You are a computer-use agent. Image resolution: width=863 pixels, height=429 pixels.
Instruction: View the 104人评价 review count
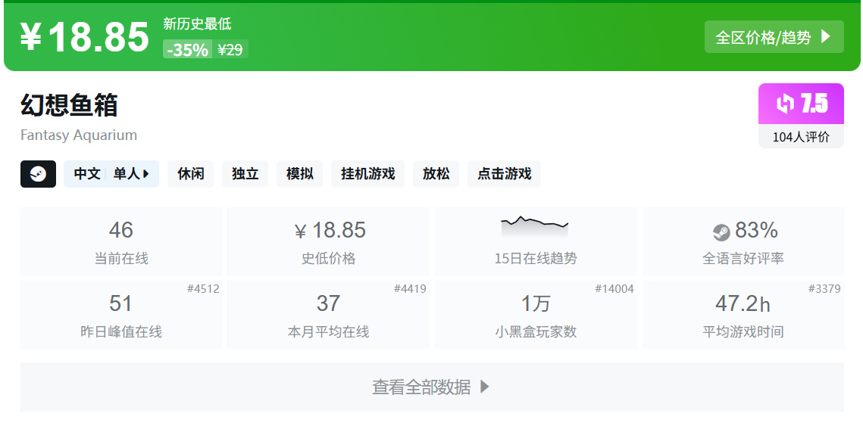point(801,137)
